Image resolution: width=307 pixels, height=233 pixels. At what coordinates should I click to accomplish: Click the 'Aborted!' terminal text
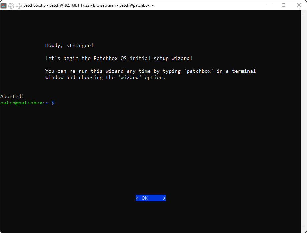12,96
